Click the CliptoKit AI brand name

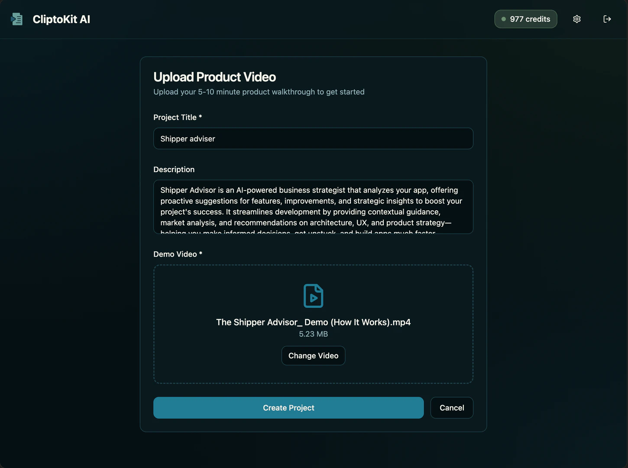61,19
